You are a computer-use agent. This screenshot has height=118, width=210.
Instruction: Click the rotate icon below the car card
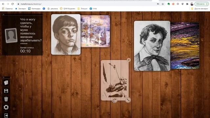(x=115, y=100)
